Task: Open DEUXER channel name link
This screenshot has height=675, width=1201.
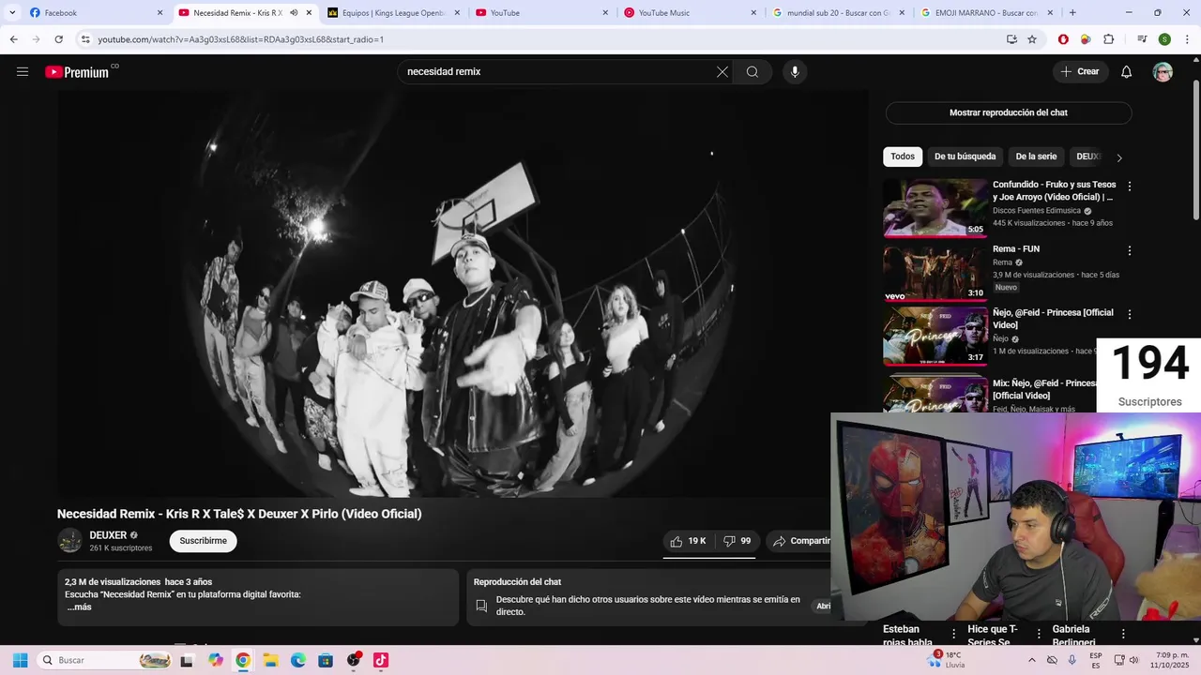Action: tap(108, 535)
